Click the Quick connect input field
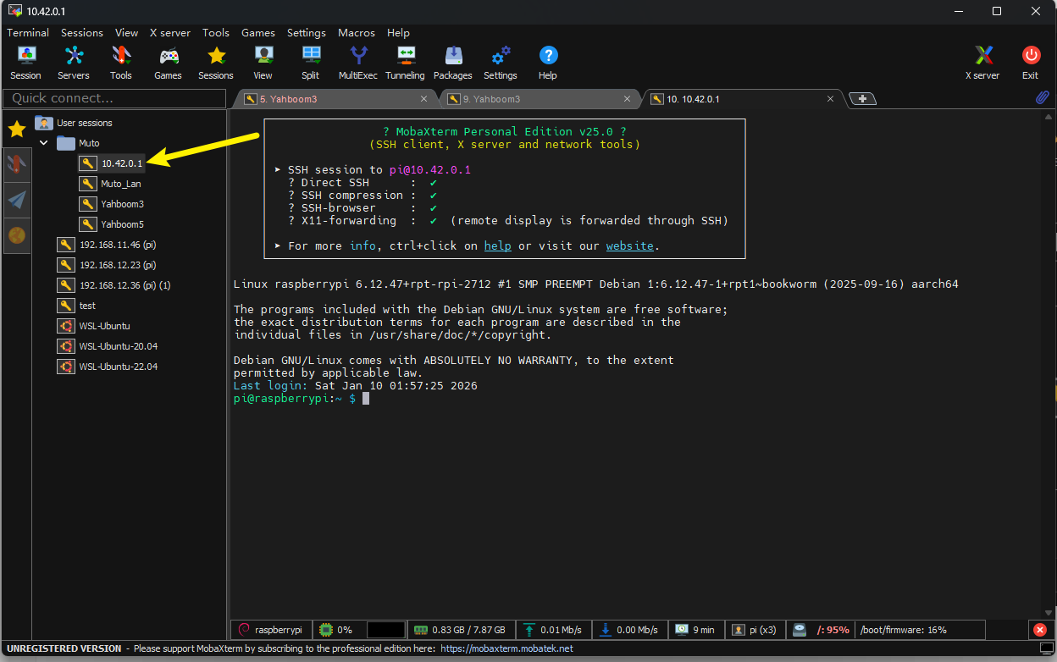 click(113, 98)
